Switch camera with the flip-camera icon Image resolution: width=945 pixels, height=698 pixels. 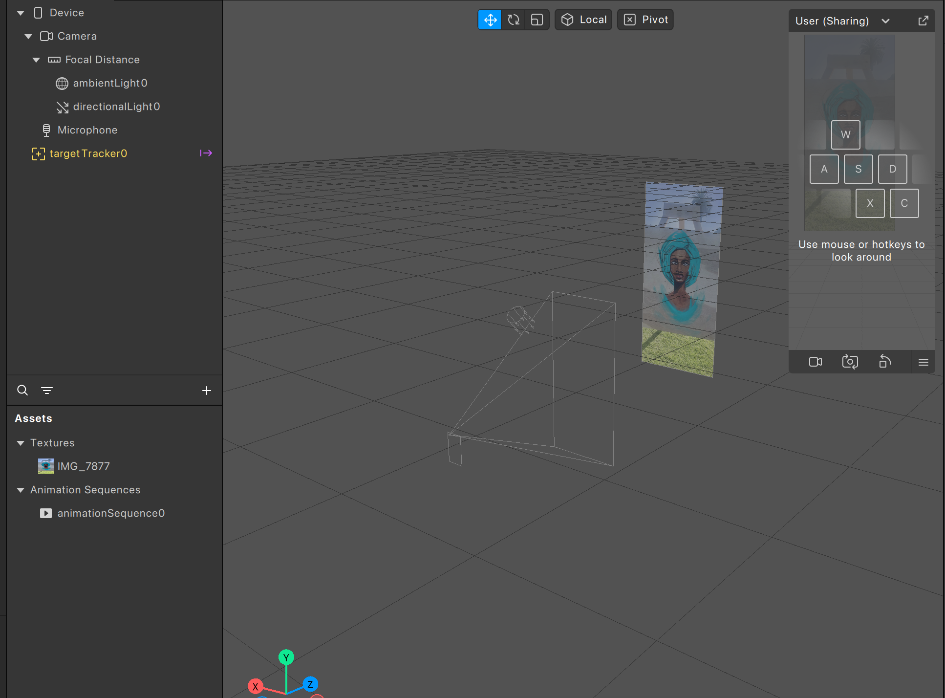coord(850,362)
